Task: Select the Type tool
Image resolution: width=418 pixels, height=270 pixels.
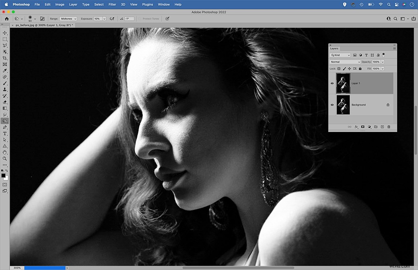Action: [x=5, y=133]
